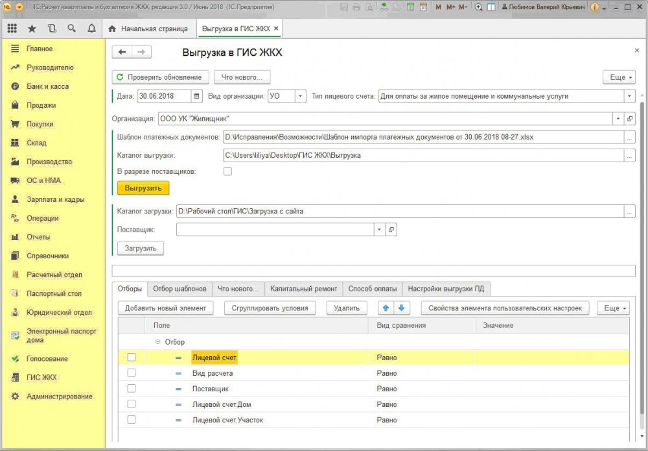Open ГИС ЖКХ section in sidebar
The width and height of the screenshot is (648, 451).
click(x=41, y=378)
